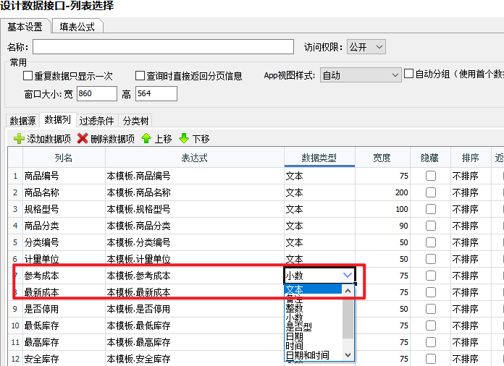
Task: Select row number 10 header
Action: (15, 325)
